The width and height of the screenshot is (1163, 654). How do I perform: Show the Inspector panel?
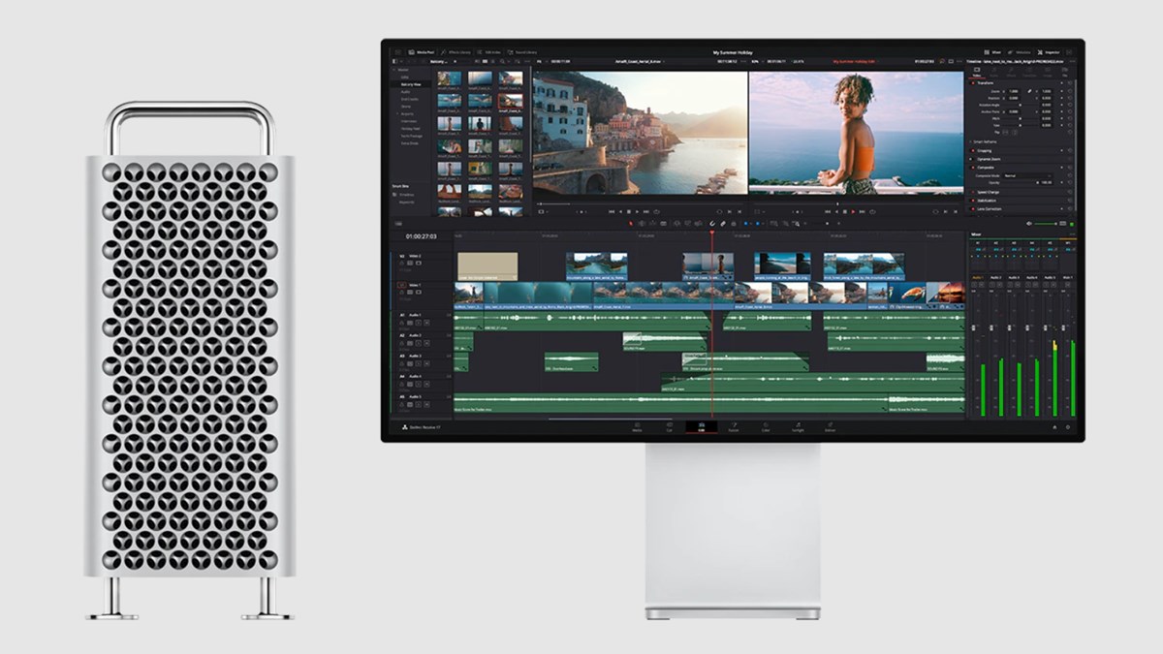click(x=1049, y=51)
